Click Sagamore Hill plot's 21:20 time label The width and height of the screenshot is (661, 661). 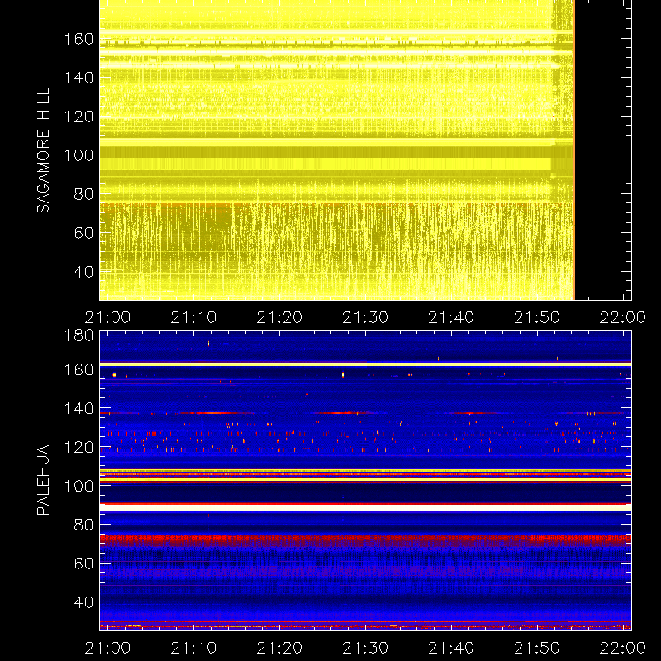point(279,317)
